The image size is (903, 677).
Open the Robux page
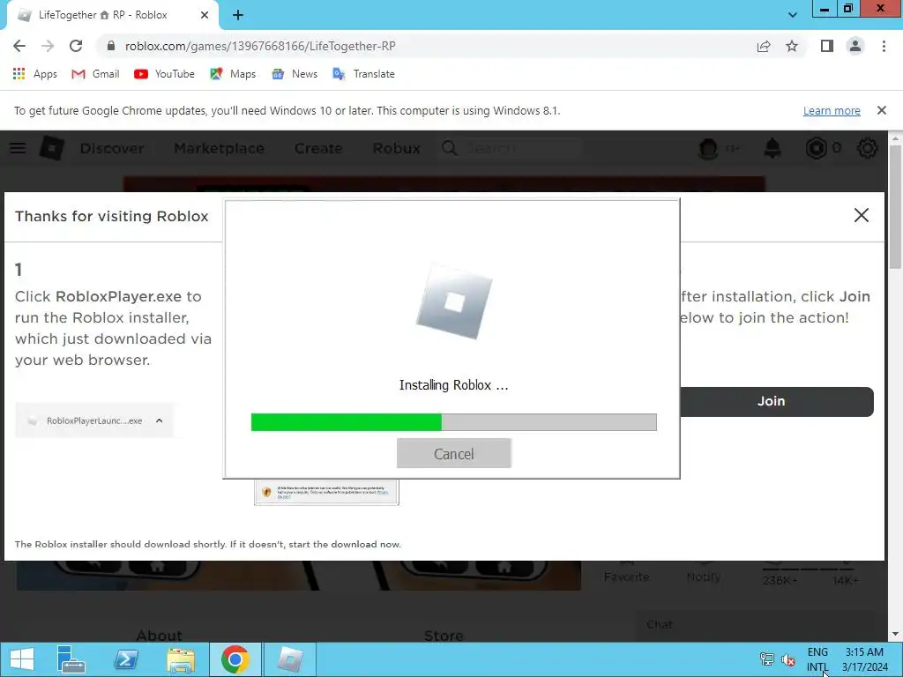[396, 148]
